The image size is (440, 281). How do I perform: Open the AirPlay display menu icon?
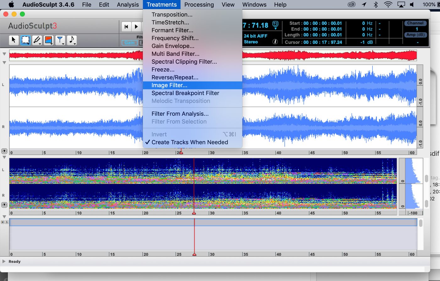tap(401, 4)
